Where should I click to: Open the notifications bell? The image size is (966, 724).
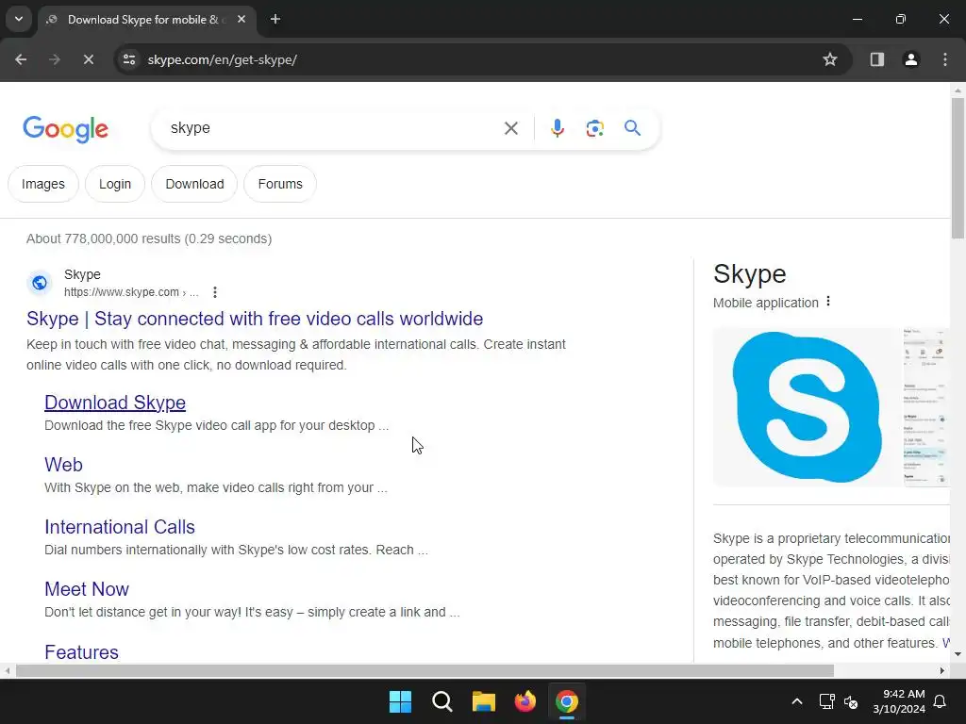(x=941, y=701)
